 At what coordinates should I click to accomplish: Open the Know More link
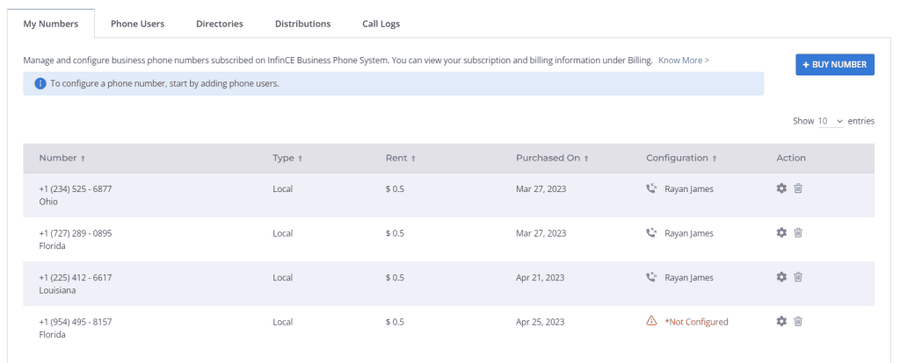[684, 60]
